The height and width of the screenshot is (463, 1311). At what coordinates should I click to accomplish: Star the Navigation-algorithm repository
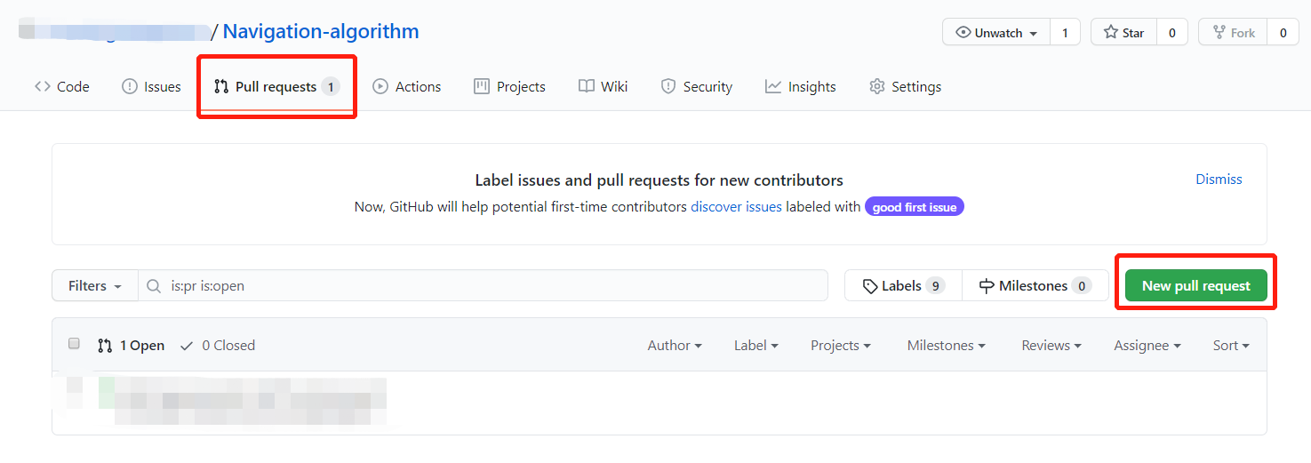(1124, 33)
